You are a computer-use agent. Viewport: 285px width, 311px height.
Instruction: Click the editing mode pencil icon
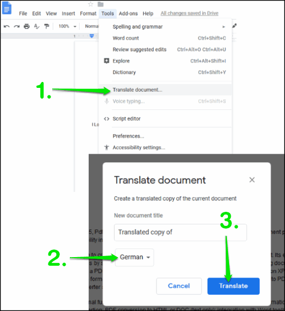[x=234, y=26]
